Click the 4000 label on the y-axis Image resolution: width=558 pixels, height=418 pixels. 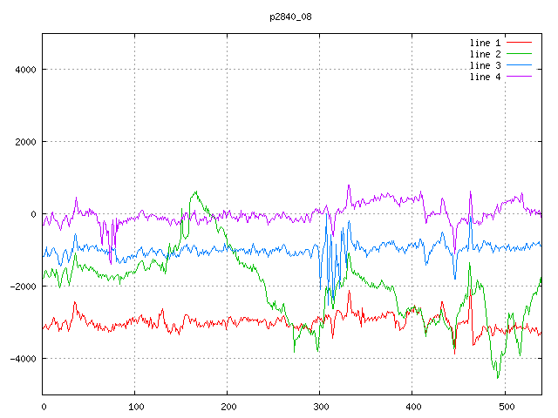click(x=24, y=70)
